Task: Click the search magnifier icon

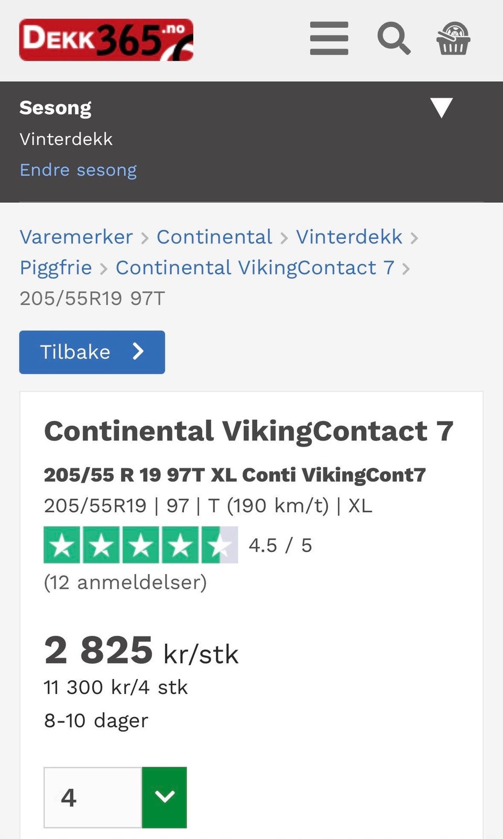Action: [393, 38]
